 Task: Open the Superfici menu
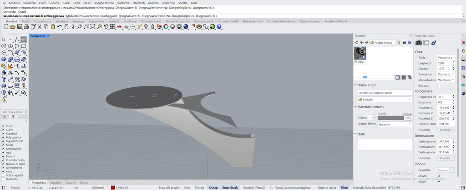pos(55,3)
